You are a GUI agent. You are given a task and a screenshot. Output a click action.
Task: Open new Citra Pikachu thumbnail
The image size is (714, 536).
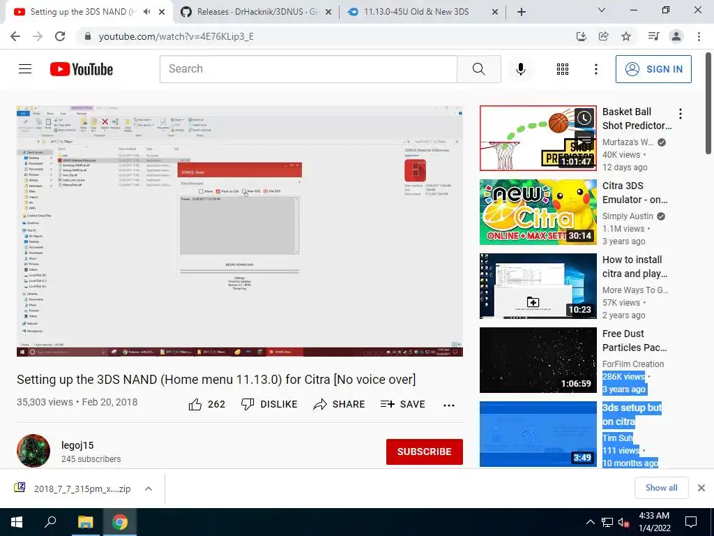click(x=538, y=212)
